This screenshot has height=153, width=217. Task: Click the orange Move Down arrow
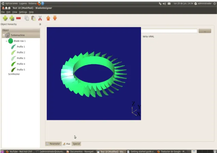[x=55, y=18]
